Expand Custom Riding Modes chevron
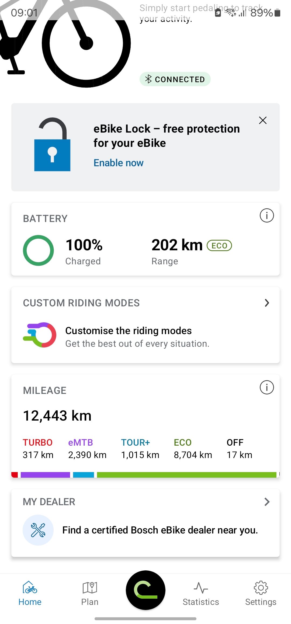The height and width of the screenshot is (624, 291). point(267,303)
